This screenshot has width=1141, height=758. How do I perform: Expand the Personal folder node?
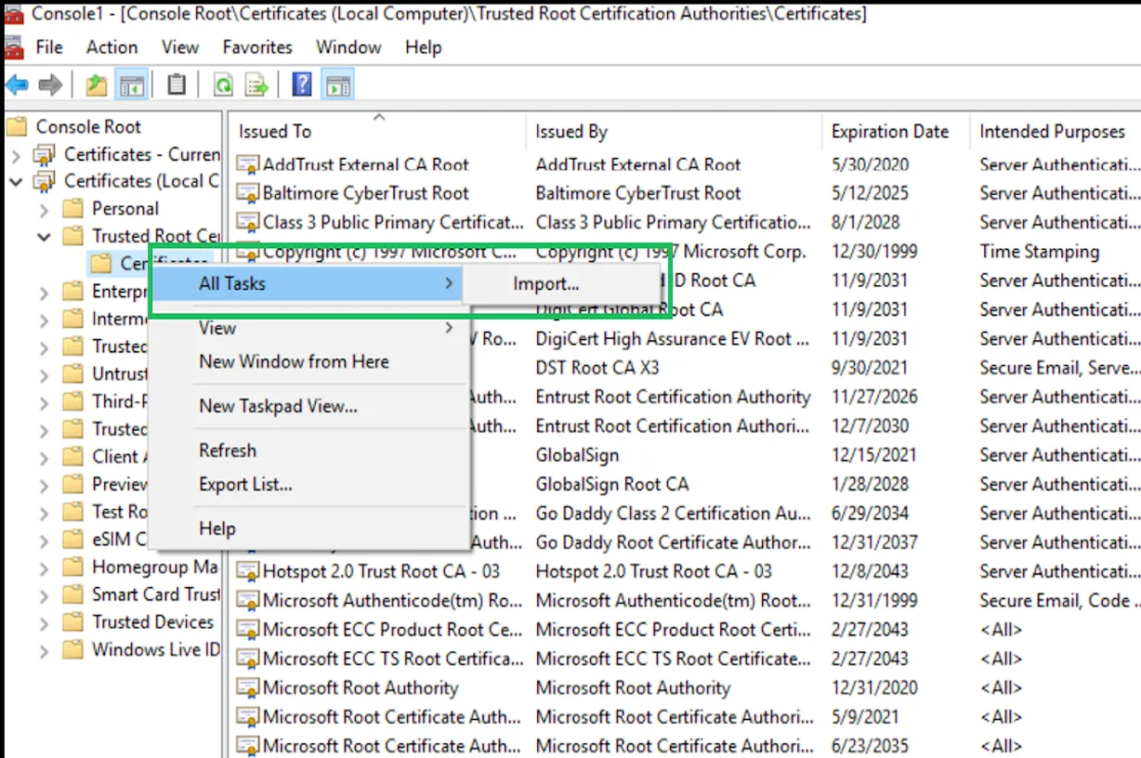click(44, 210)
